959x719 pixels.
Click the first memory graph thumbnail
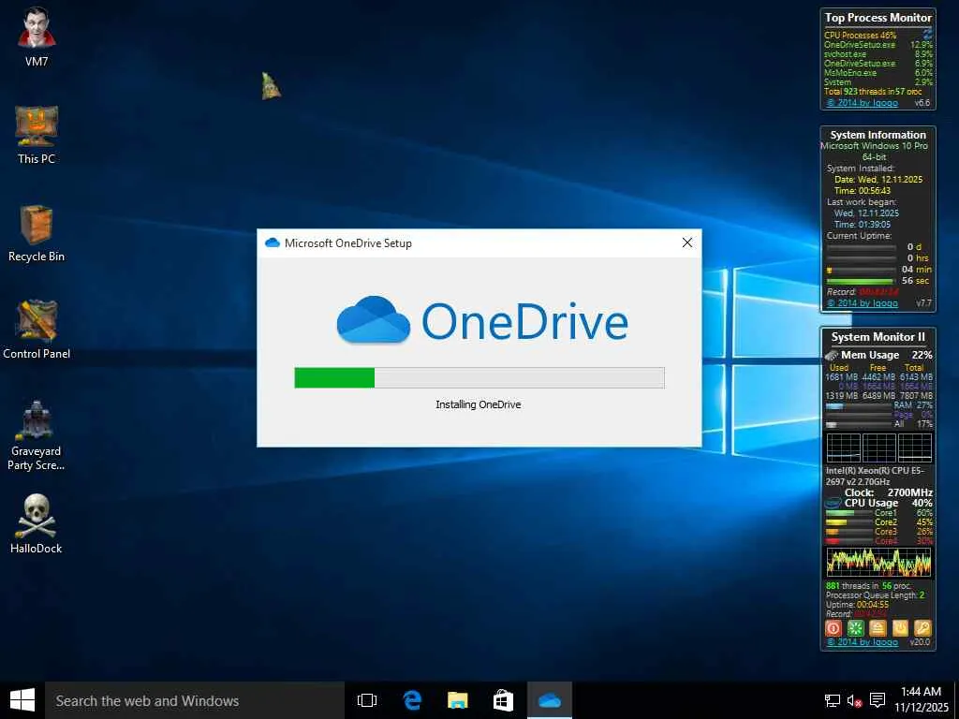[844, 448]
